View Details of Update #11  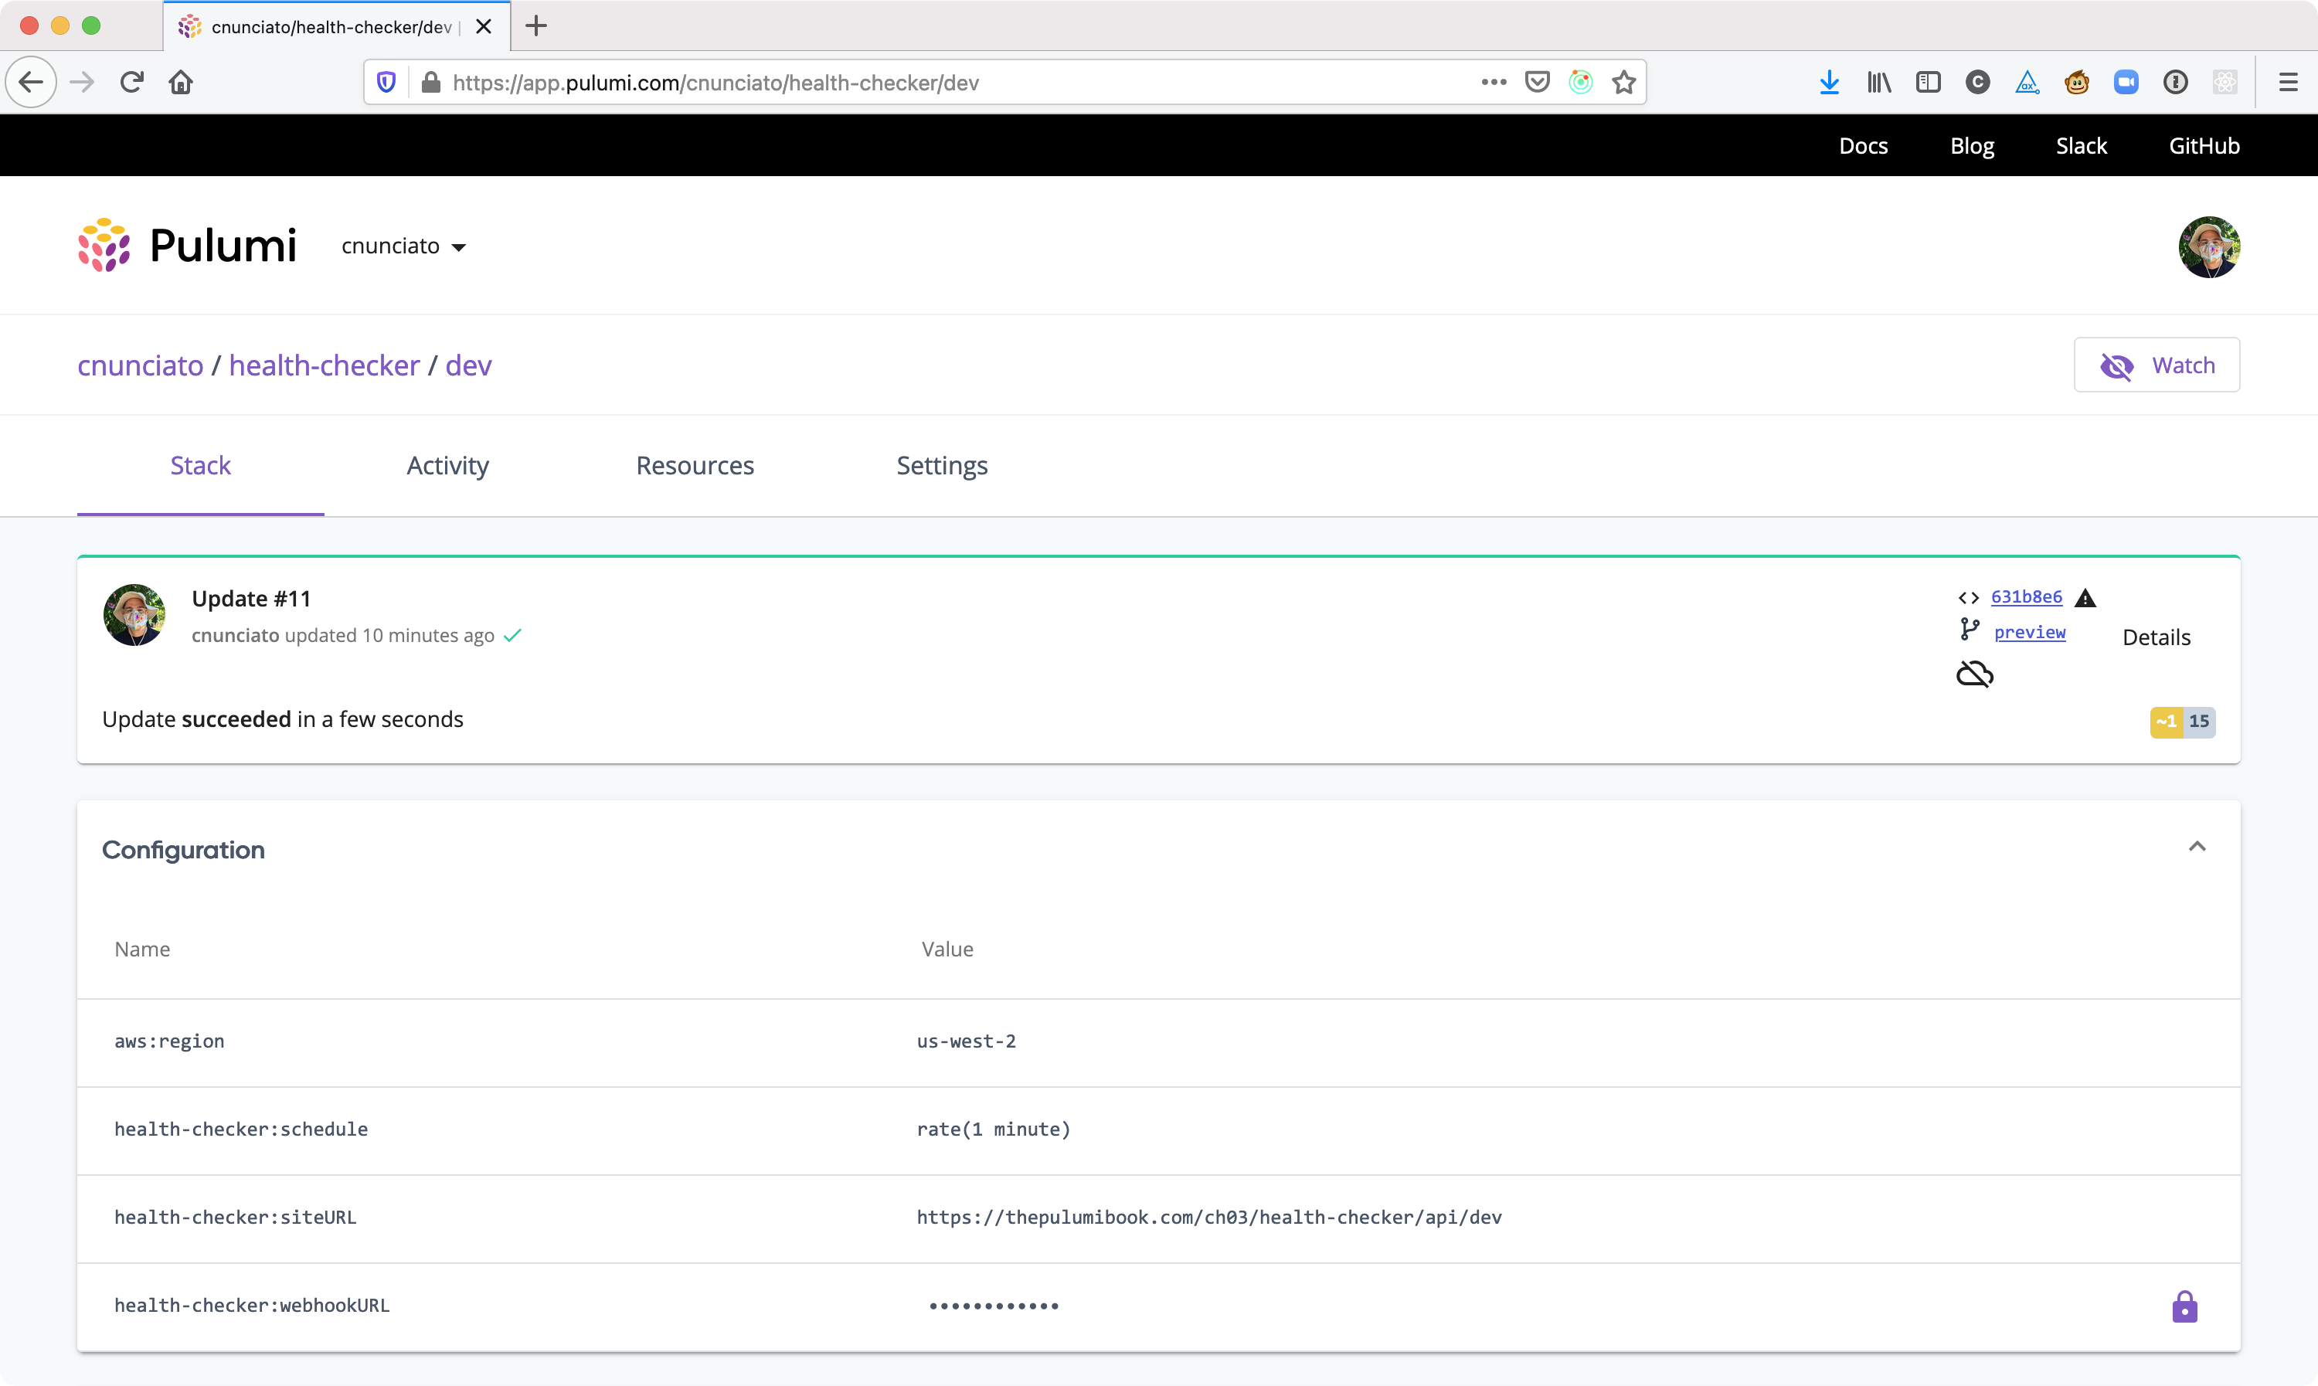[x=2157, y=637]
